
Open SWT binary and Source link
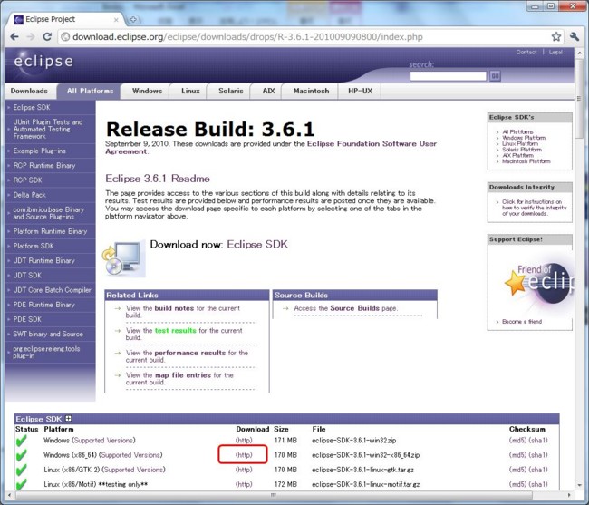click(48, 334)
